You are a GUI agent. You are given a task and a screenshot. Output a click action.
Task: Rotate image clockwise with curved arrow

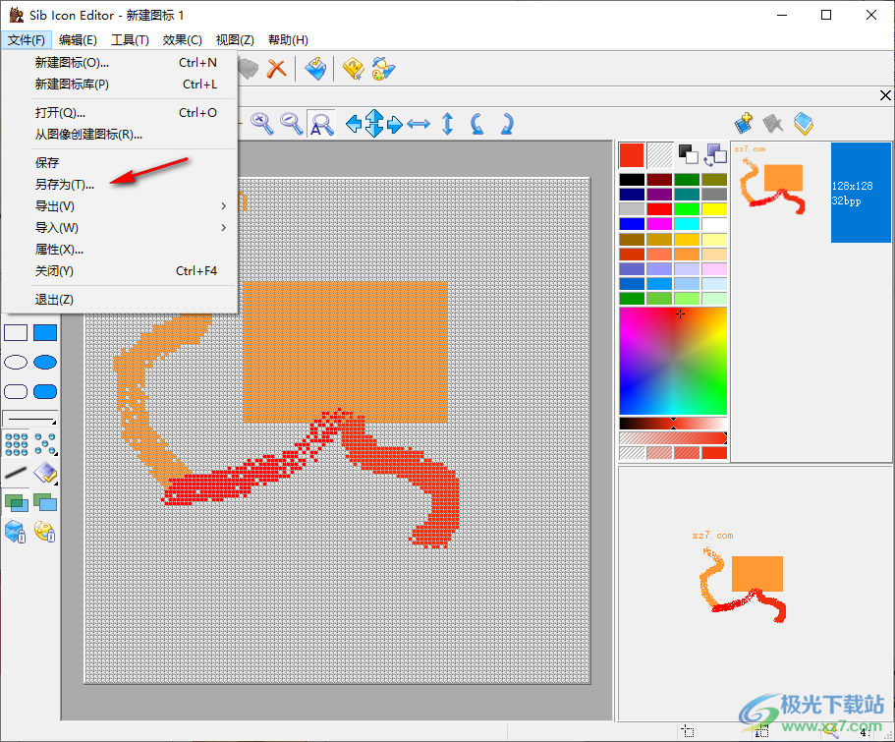click(506, 124)
